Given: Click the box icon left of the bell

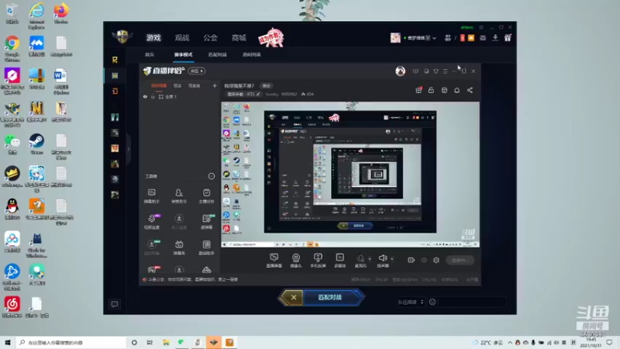Looking at the screenshot, I should pos(444,90).
